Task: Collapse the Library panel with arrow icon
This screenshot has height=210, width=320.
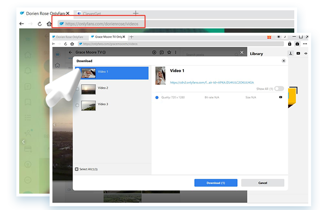Action: click(x=305, y=53)
